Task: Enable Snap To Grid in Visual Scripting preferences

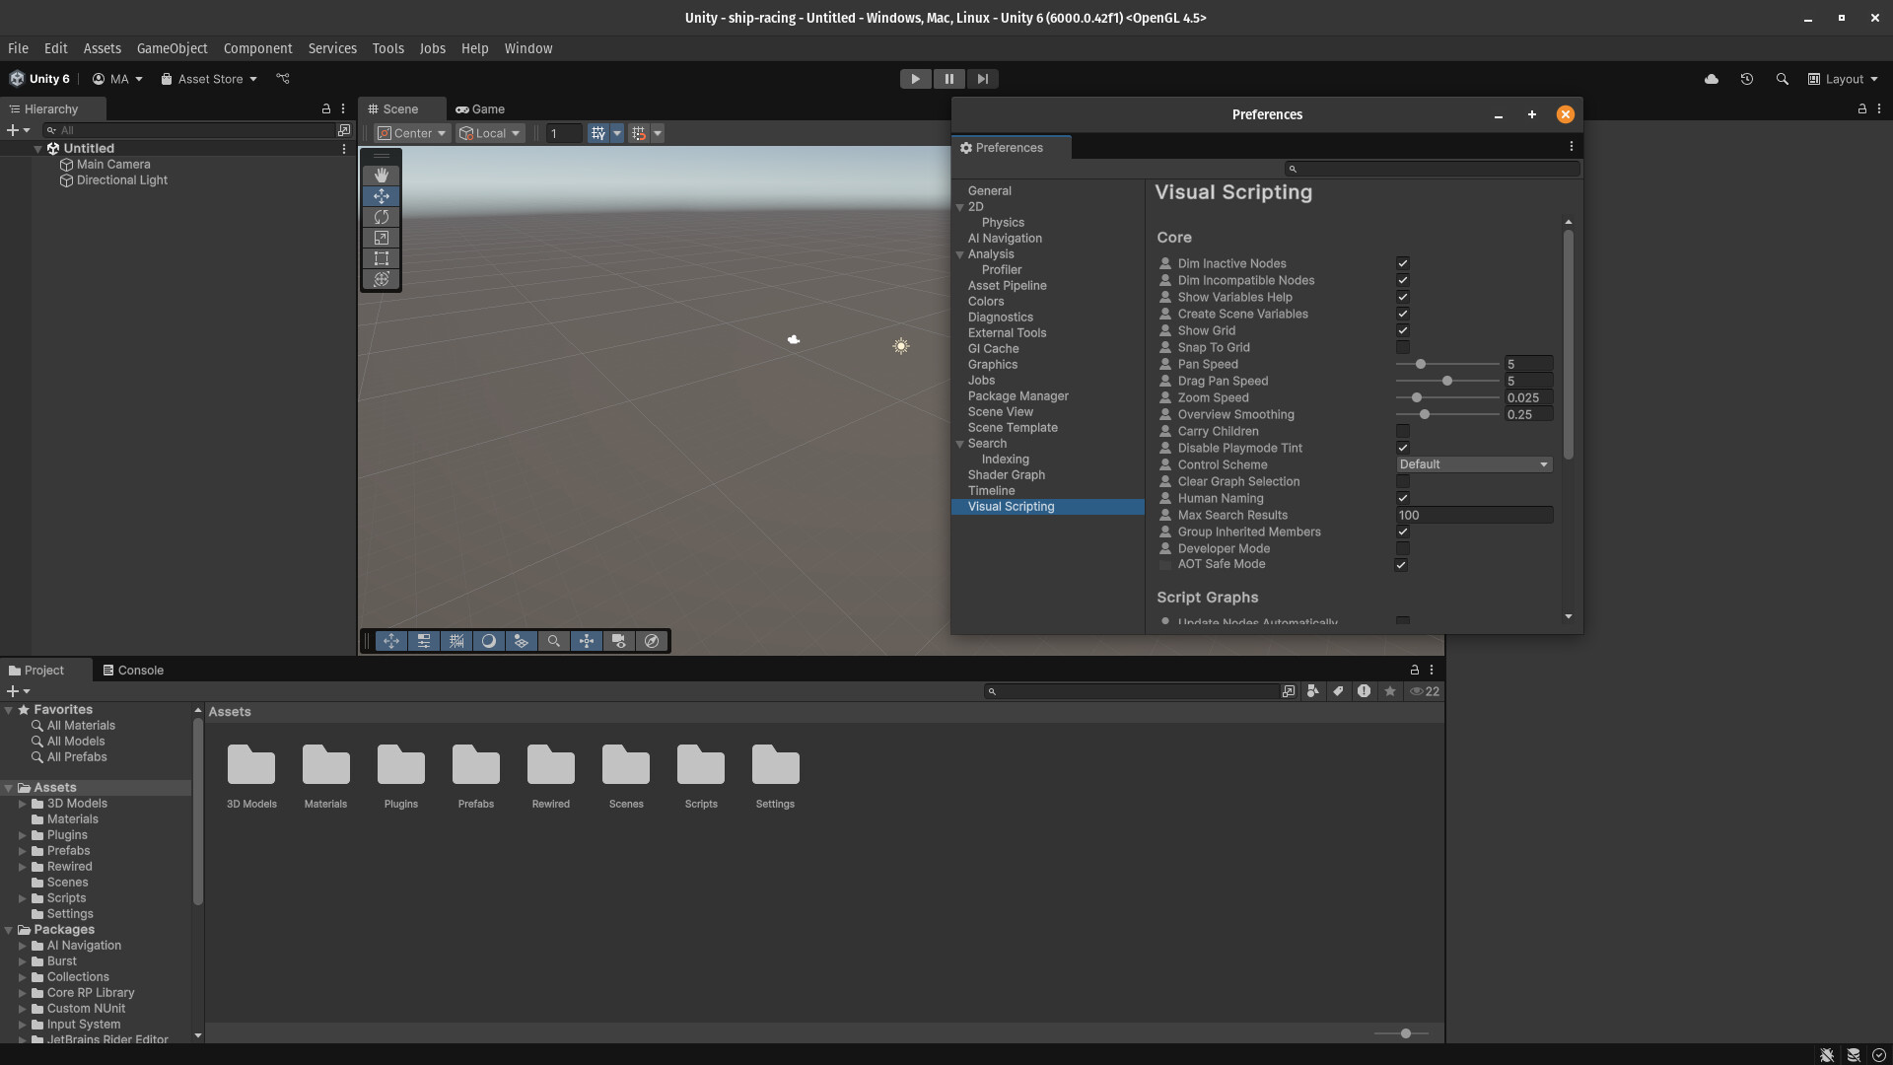Action: point(1402,347)
